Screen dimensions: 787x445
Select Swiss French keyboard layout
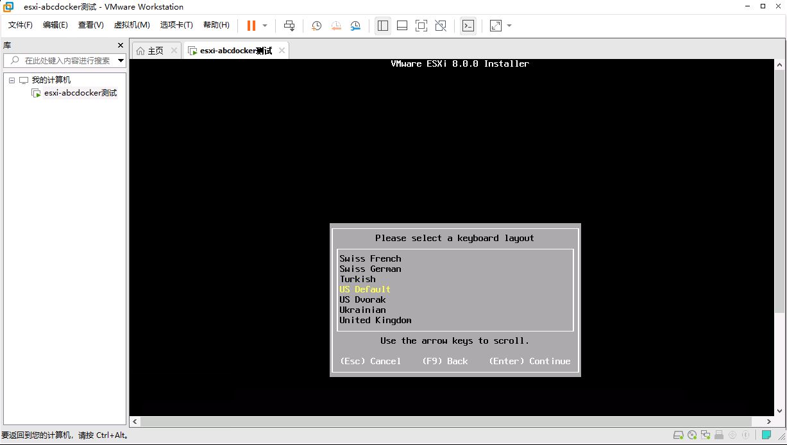pyautogui.click(x=370, y=258)
